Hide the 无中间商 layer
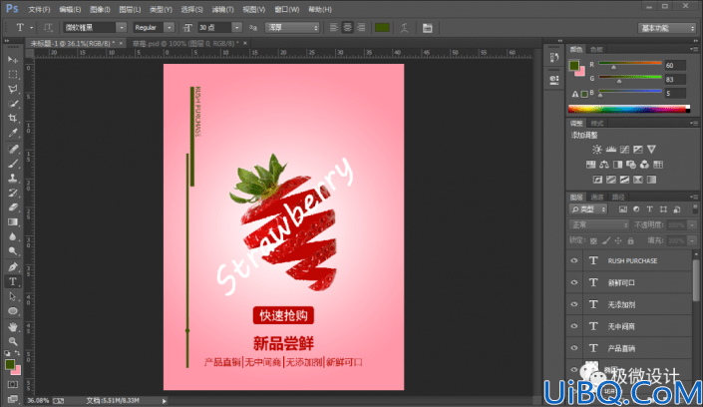 click(574, 326)
